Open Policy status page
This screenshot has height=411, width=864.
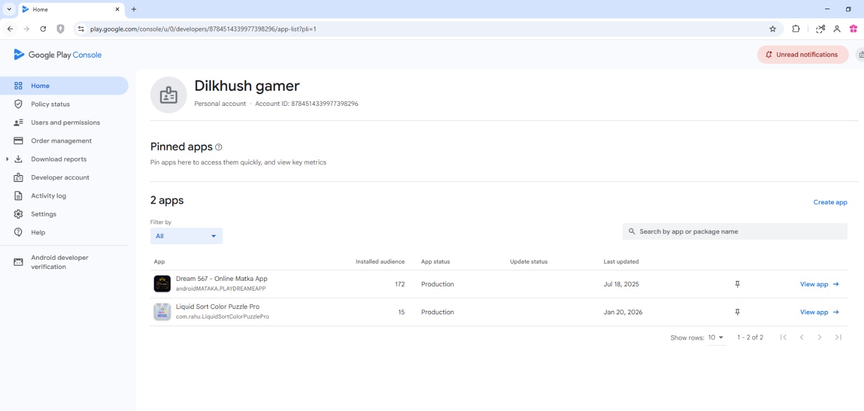50,104
